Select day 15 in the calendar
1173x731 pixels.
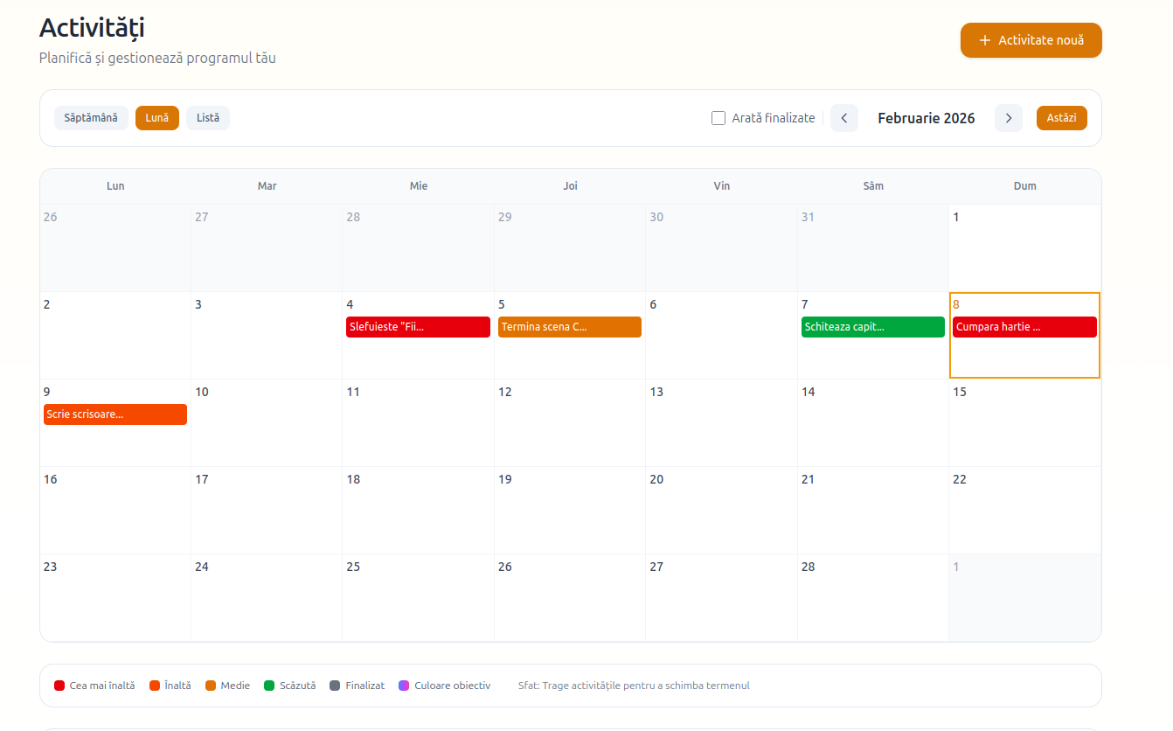click(1025, 423)
